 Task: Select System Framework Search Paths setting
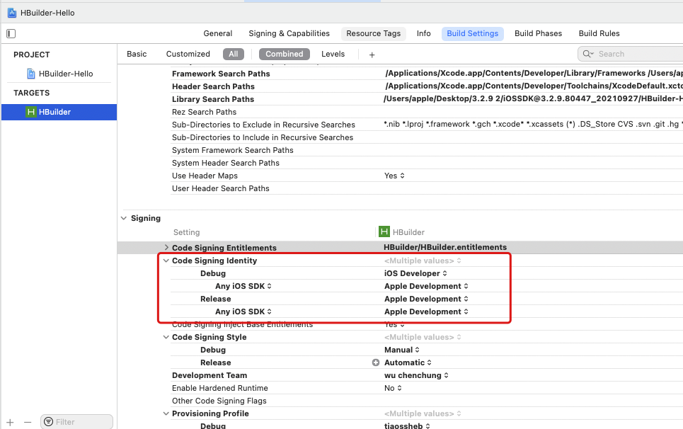pos(233,150)
